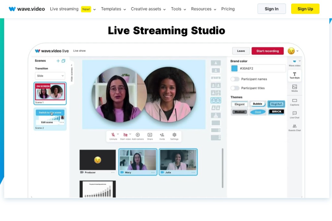Click the Start video camera icon
The height and width of the screenshot is (221, 332).
[x=125, y=135]
